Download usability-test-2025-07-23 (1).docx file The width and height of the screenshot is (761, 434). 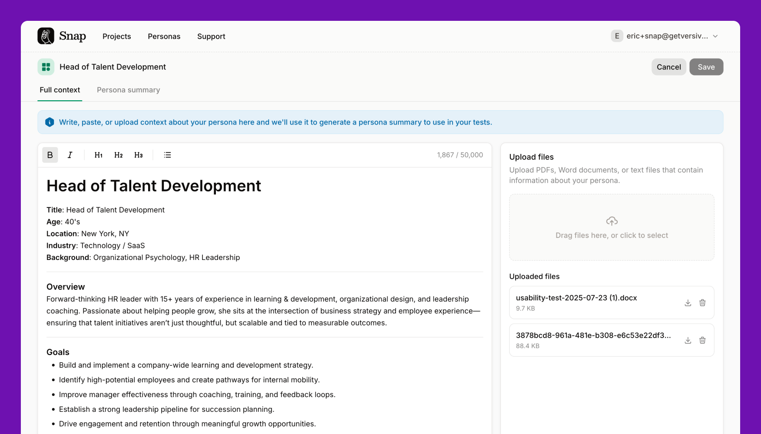click(x=688, y=303)
